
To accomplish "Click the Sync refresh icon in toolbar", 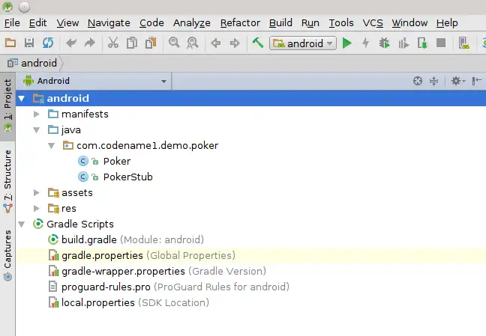I will coord(48,43).
